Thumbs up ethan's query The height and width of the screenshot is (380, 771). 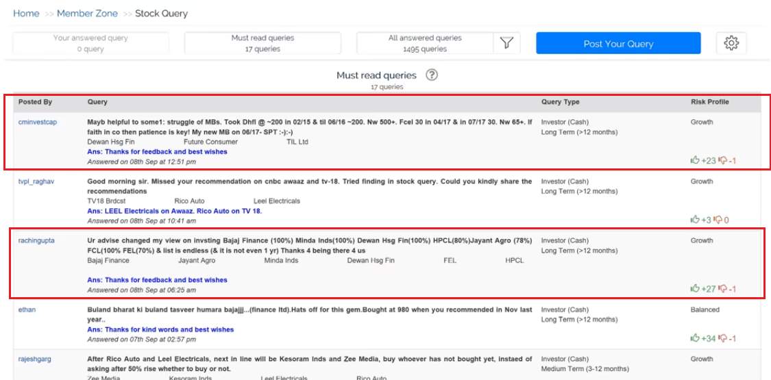695,338
